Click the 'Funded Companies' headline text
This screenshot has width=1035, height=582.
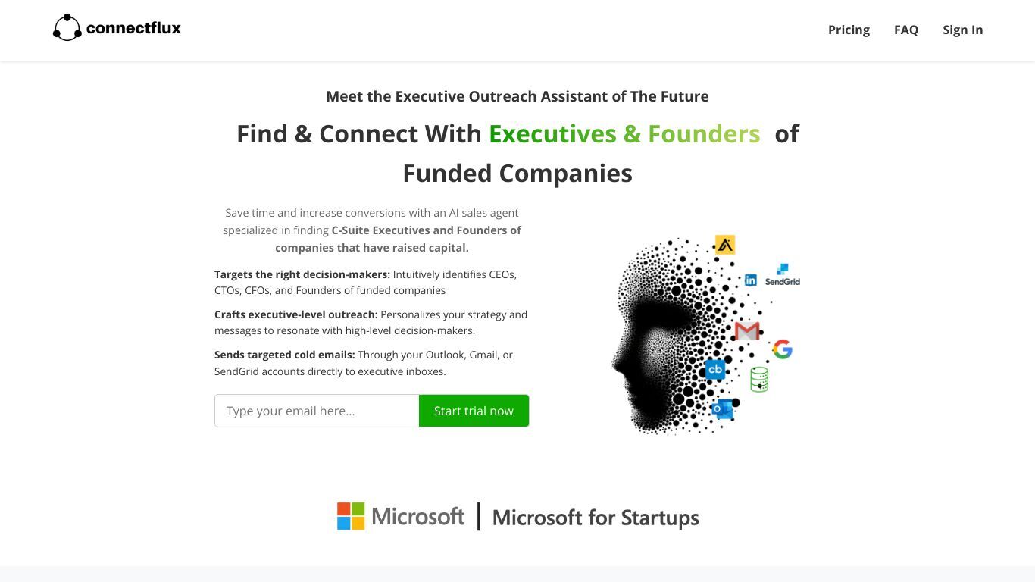point(517,173)
